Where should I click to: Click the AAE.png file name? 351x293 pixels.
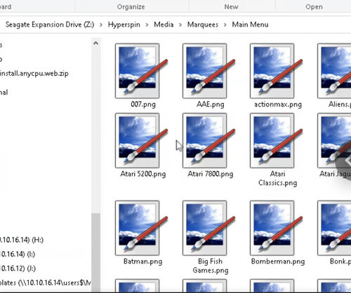211,104
